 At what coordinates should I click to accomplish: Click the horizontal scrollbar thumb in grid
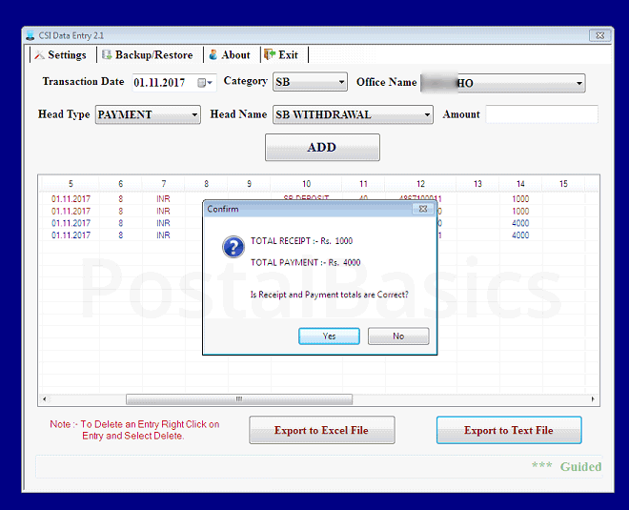238,399
